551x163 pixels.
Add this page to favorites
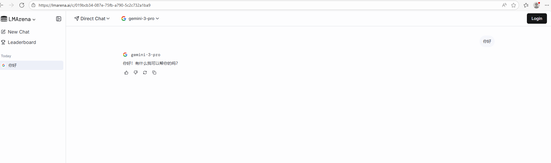[514, 5]
